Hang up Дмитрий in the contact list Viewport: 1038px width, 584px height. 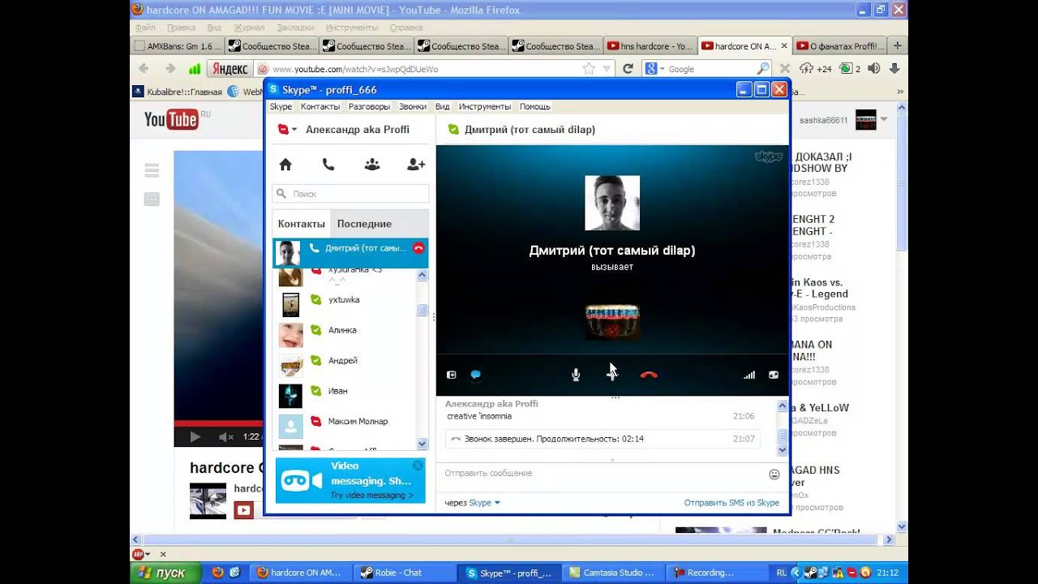click(418, 248)
